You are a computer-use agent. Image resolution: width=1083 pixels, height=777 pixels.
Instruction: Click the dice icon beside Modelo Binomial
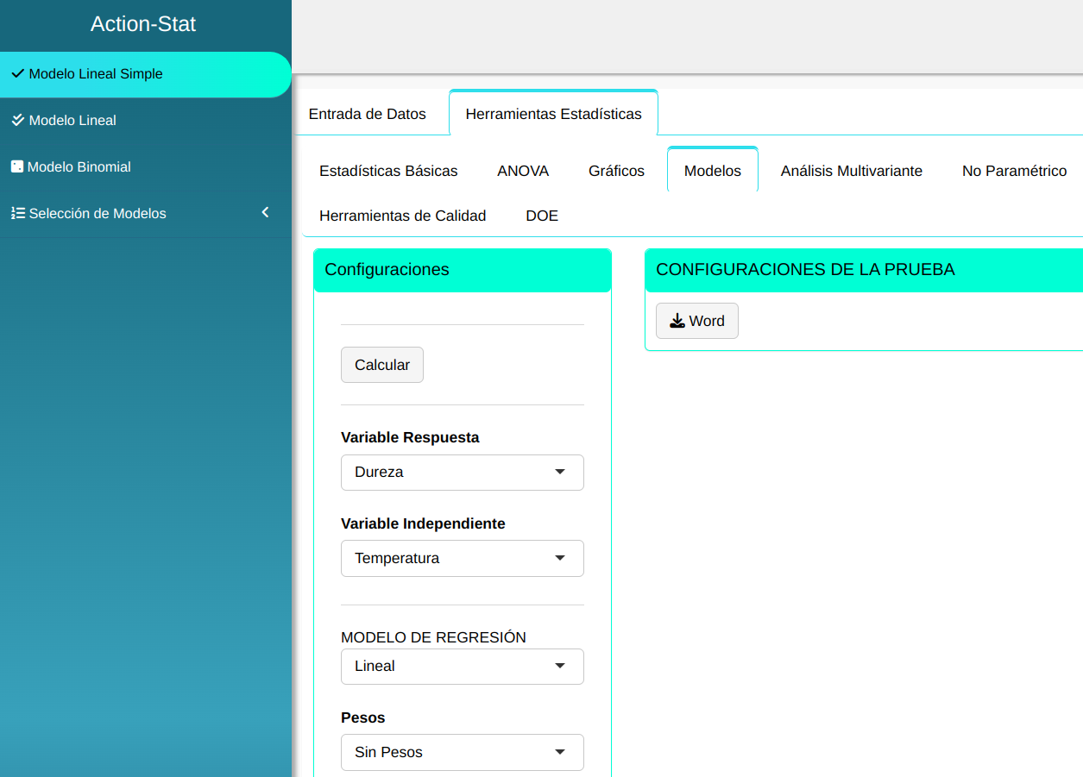coord(17,166)
